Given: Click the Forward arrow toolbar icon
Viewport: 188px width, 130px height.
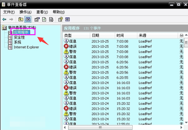Looking at the screenshot, I should [x=11, y=19].
